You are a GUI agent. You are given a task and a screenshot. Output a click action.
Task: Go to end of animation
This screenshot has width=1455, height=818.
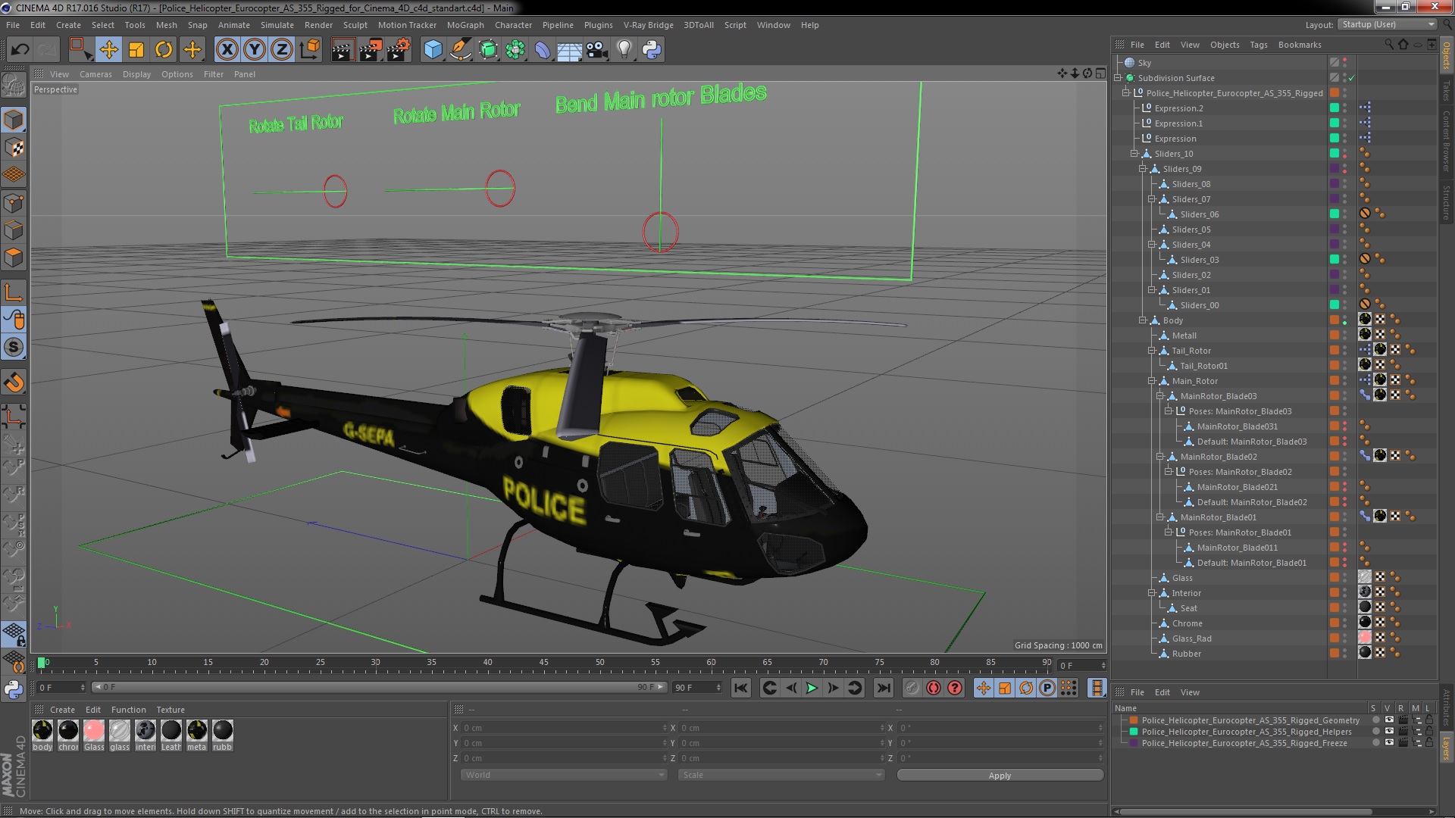tap(883, 688)
